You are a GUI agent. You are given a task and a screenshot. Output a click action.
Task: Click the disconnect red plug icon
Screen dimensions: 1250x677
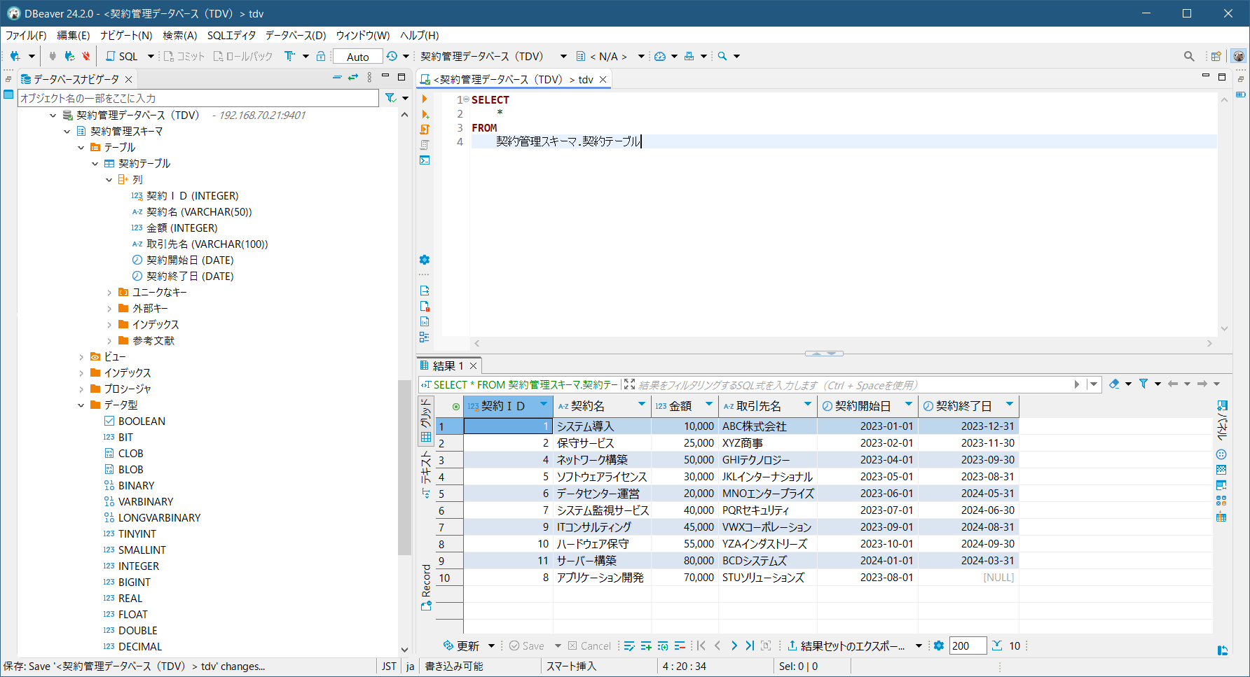coord(86,56)
